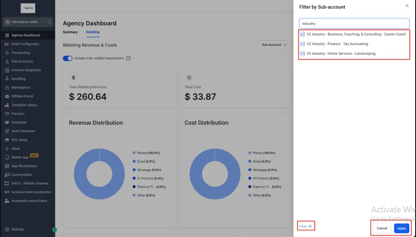Open the Communities sidebar icon
The height and width of the screenshot is (237, 416).
click(7, 175)
